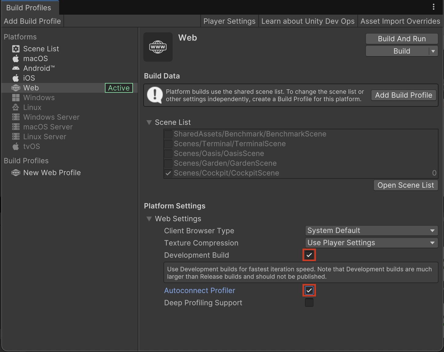The height and width of the screenshot is (352, 444).
Task: Click the Build And Run button
Action: pos(402,39)
